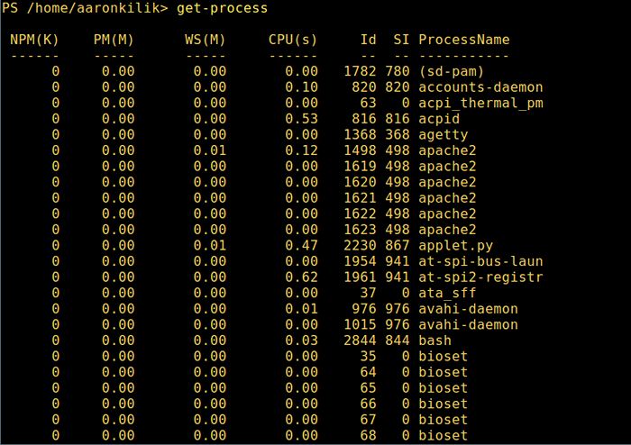The width and height of the screenshot is (631, 445).
Task: Click the bash process name
Action: pos(434,341)
